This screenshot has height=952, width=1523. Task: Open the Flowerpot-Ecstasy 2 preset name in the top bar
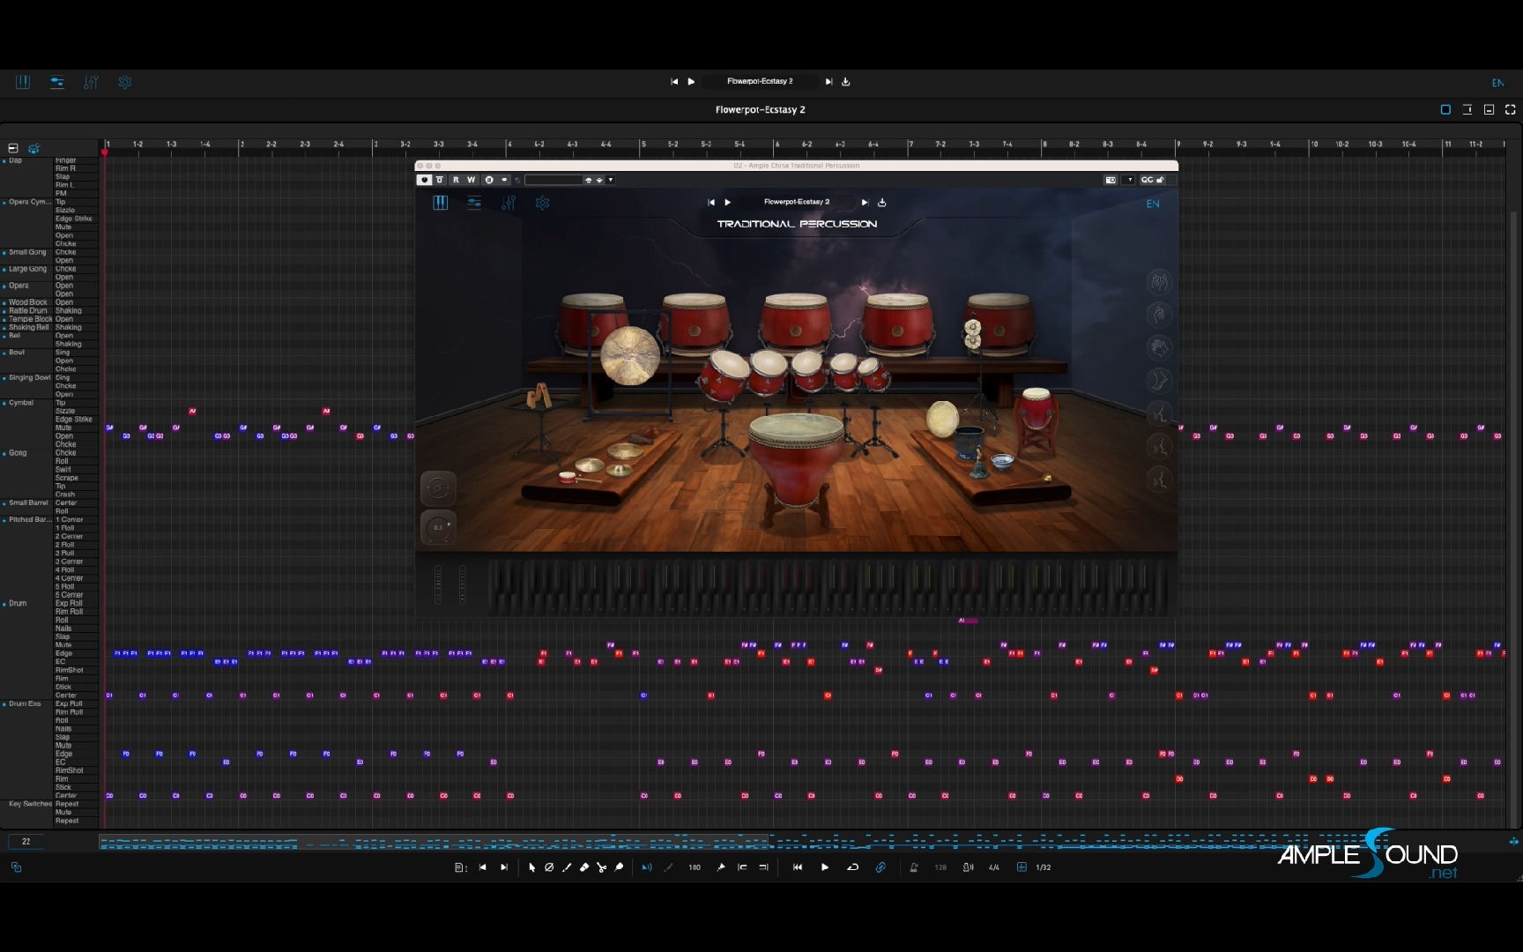point(760,81)
